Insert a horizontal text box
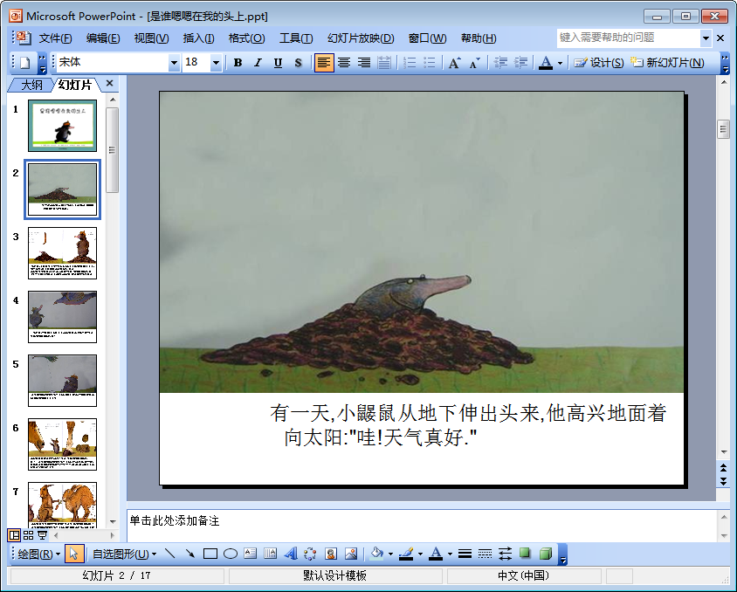Viewport: 737px width, 592px height. (x=250, y=554)
